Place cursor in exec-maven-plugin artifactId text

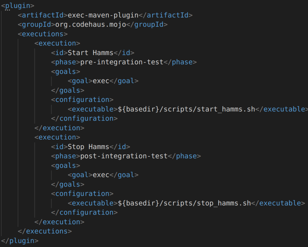tap(103, 15)
